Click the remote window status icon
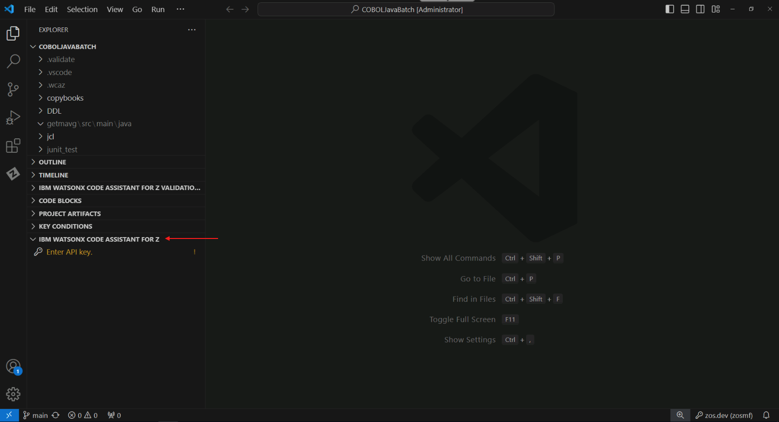This screenshot has height=422, width=779. coord(9,415)
